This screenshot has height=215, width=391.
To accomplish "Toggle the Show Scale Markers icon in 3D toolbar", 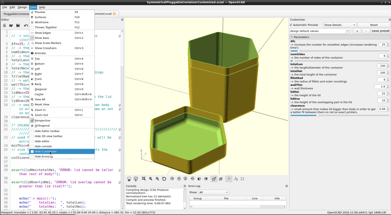I will [236, 179].
